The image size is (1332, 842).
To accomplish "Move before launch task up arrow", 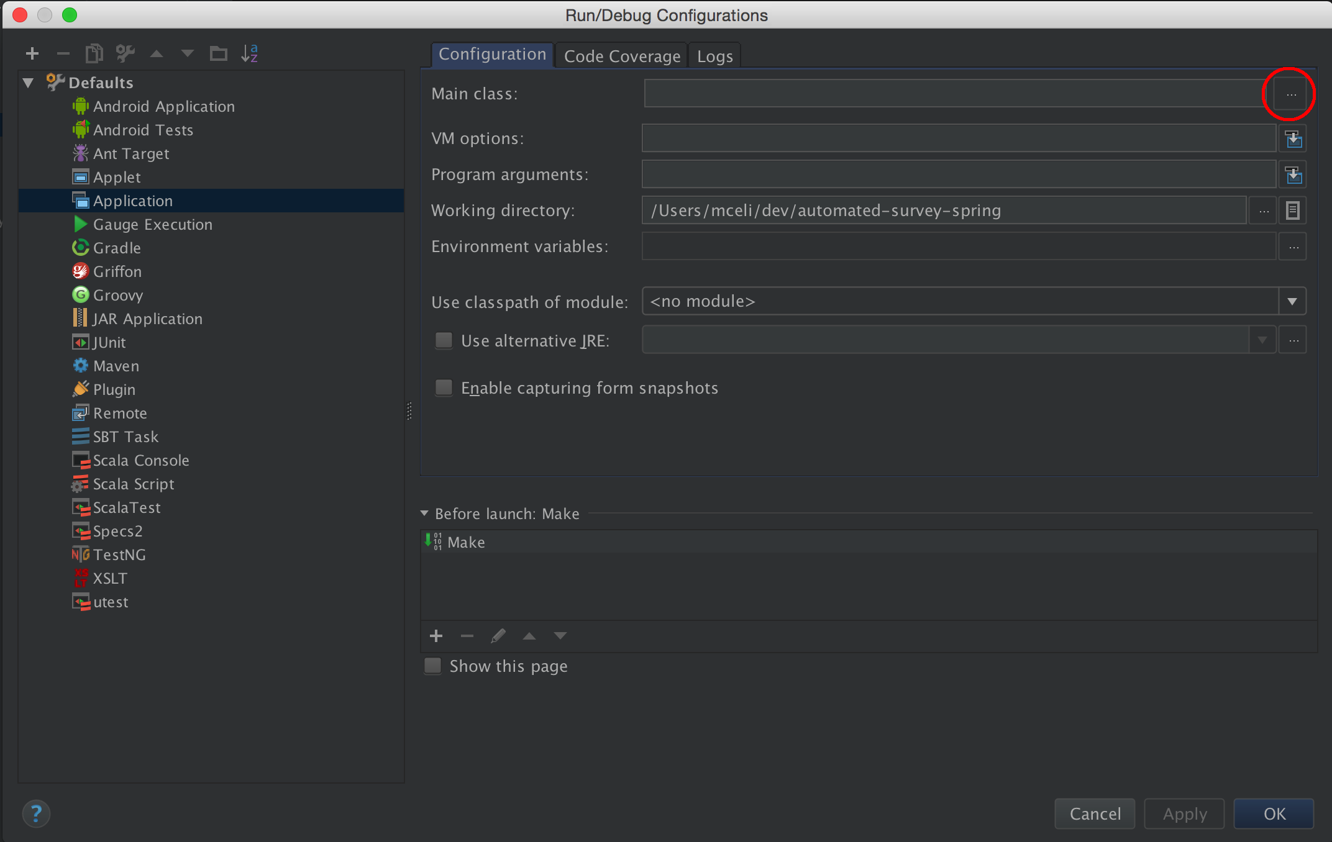I will tap(529, 636).
